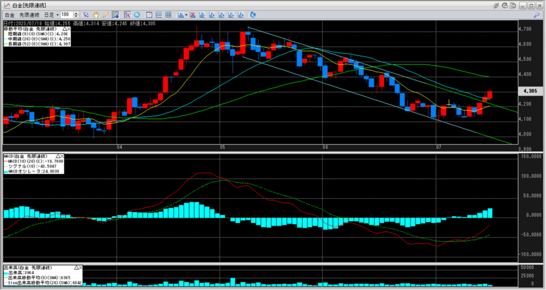Activate the hand pan tool
Screen dimensions: 546x290
point(95,14)
